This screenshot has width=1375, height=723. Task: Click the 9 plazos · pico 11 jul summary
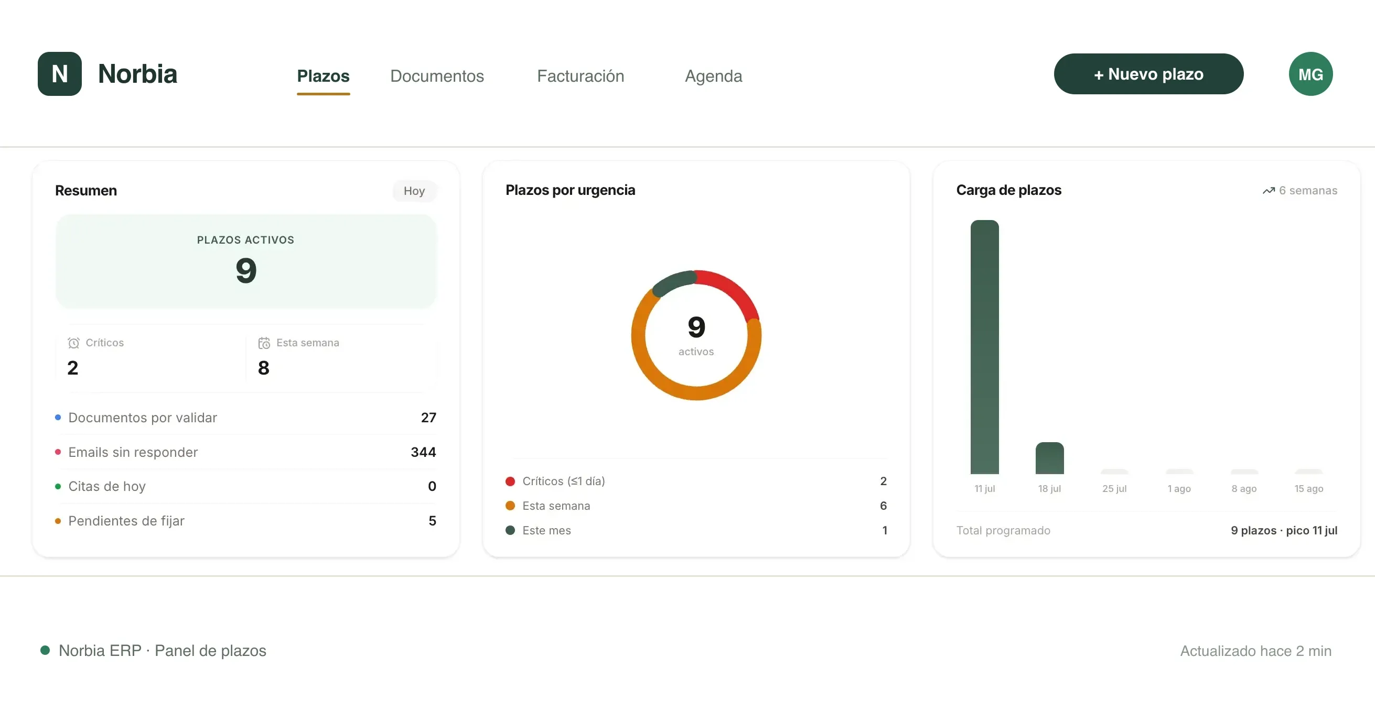point(1284,530)
